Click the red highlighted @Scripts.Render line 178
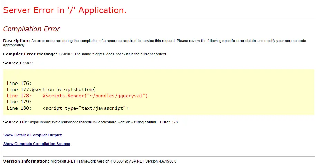Screen dimensions: 317x167 click(77, 96)
